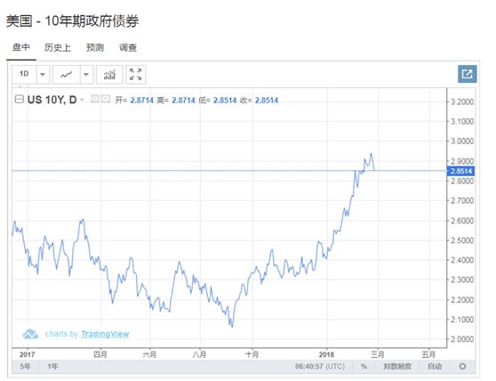
Task: Click the 八月 time axis label
Action: [200, 354]
